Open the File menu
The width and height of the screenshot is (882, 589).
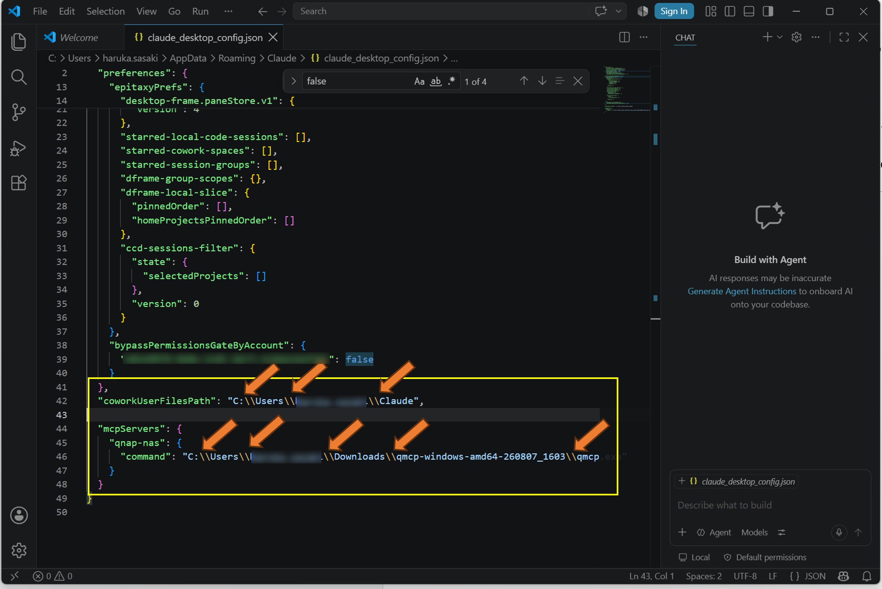(40, 11)
